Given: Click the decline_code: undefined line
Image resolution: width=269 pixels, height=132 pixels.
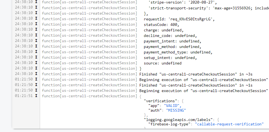Looking at the screenshot, I should click(170, 36).
